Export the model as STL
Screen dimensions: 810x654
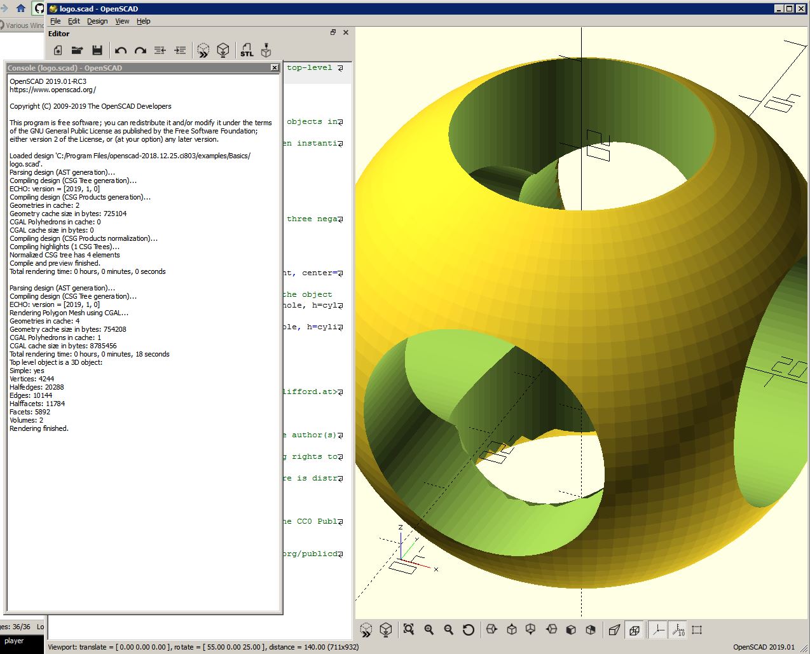click(x=247, y=50)
